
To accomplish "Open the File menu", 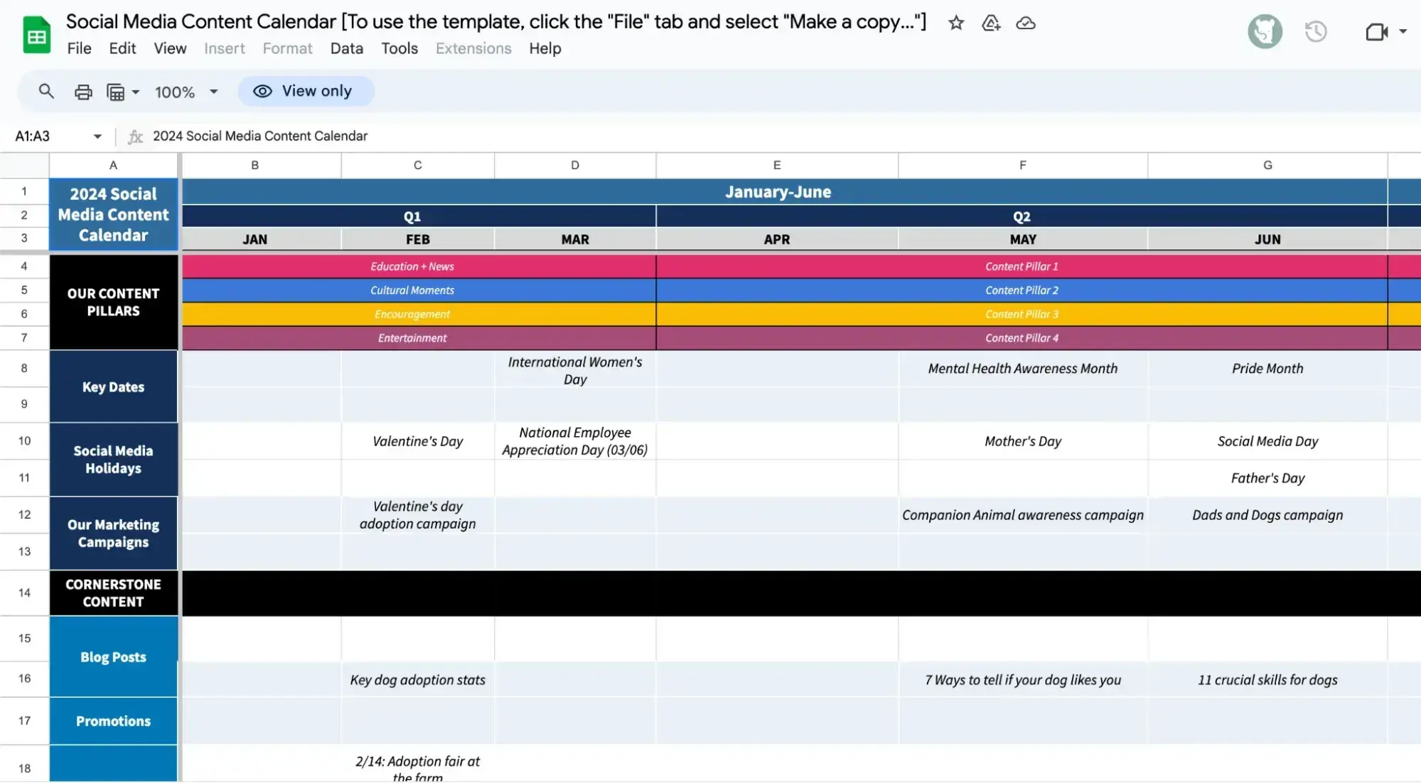I will click(x=79, y=48).
